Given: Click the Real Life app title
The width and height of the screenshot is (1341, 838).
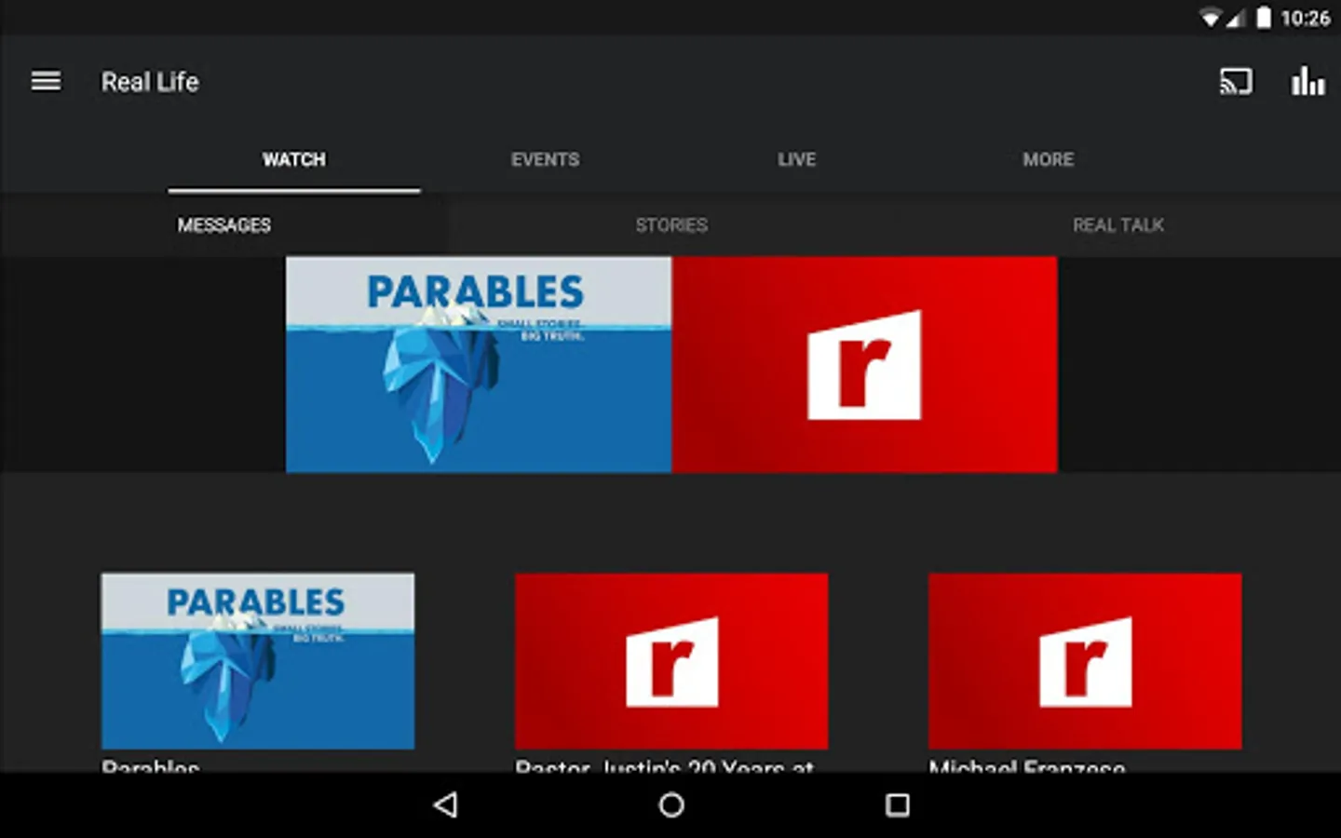Looking at the screenshot, I should 150,82.
